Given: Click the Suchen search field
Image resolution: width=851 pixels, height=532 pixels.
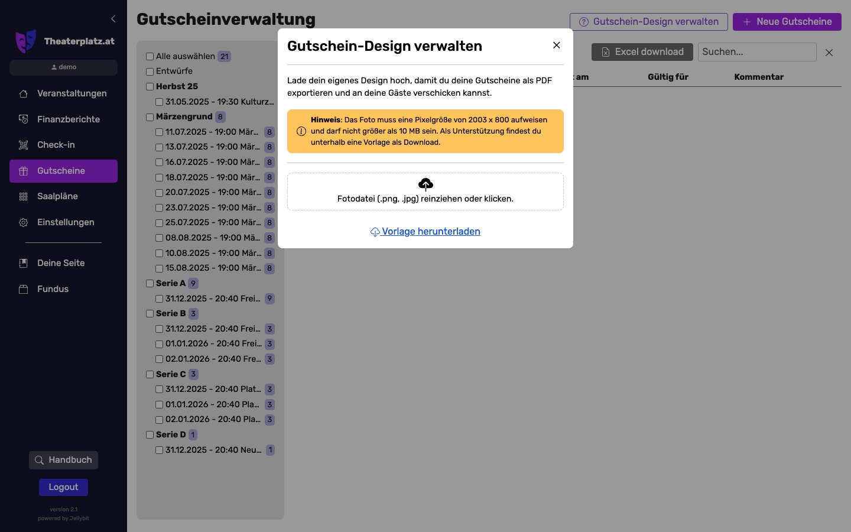Looking at the screenshot, I should click(756, 52).
